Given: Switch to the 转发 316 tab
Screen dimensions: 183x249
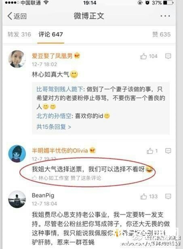Looking at the screenshot, I should click(19, 34).
